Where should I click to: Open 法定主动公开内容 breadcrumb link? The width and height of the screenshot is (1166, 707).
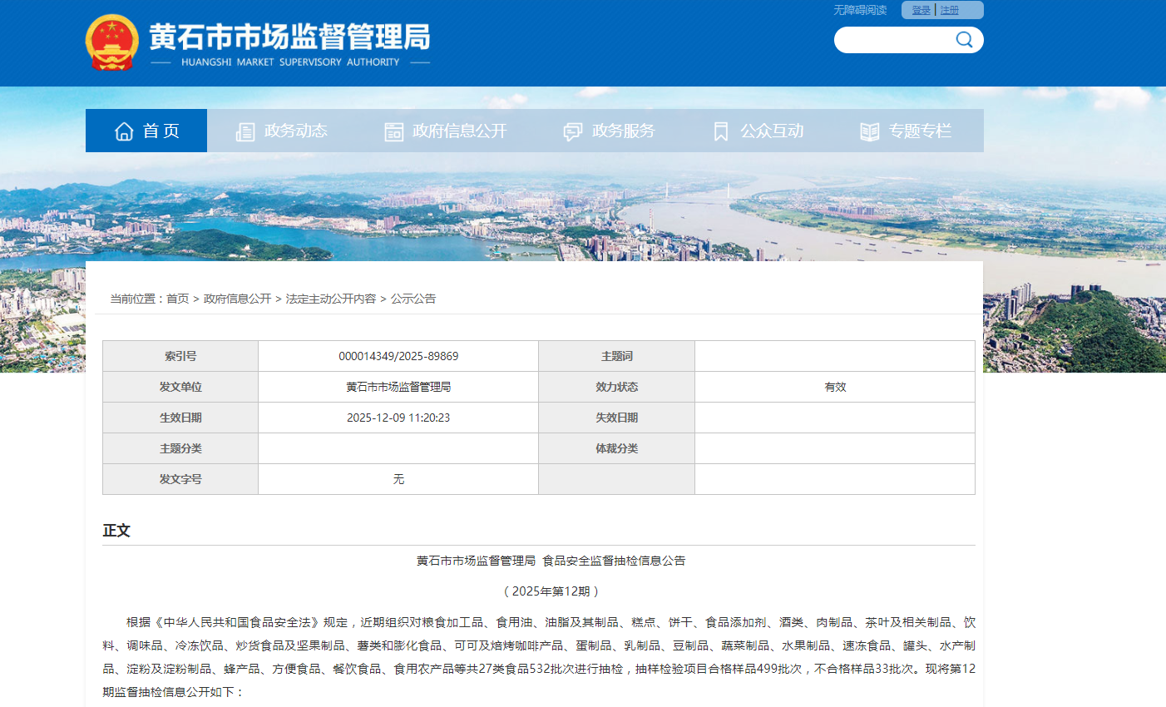[x=330, y=299]
